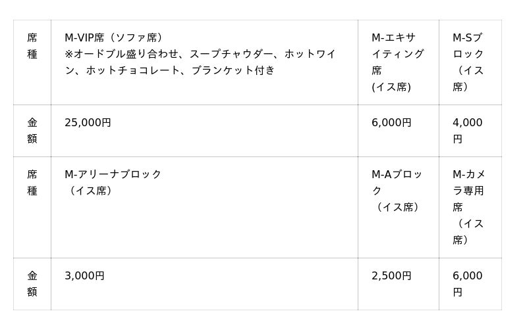Click the (イス席) text under M-エキサイティング席

391,87
